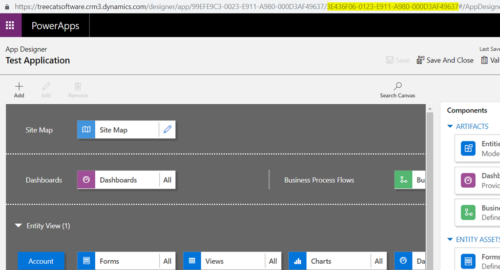Click the Account row dashboards gauge icon
The width and height of the screenshot is (500, 270).
(403, 261)
